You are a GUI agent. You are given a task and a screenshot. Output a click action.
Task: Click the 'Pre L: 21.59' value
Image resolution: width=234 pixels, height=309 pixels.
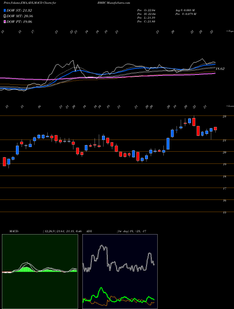[146, 18]
